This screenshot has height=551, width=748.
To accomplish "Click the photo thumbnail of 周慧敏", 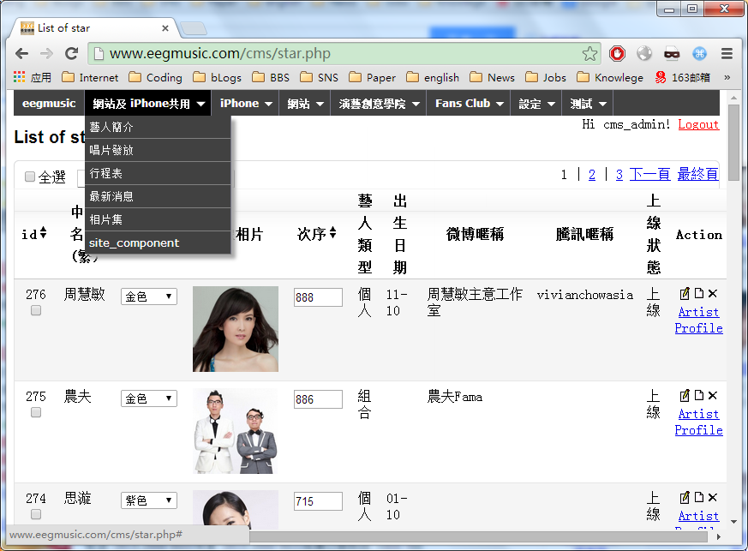I will point(236,329).
